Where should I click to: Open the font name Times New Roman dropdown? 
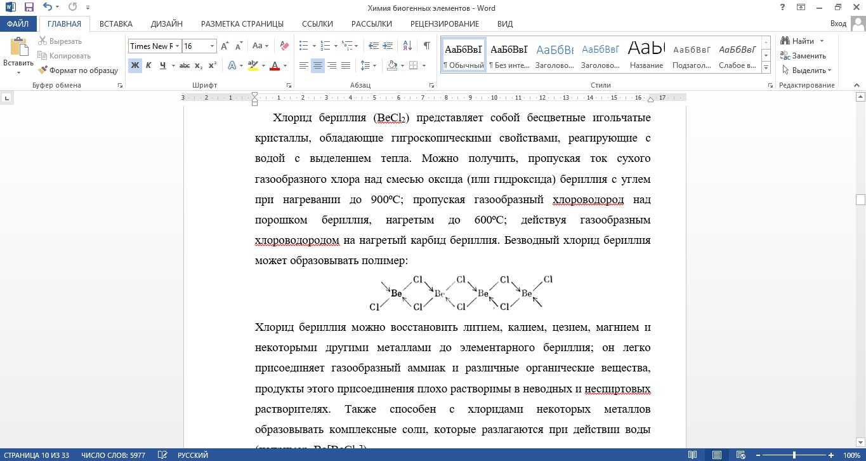(x=177, y=46)
